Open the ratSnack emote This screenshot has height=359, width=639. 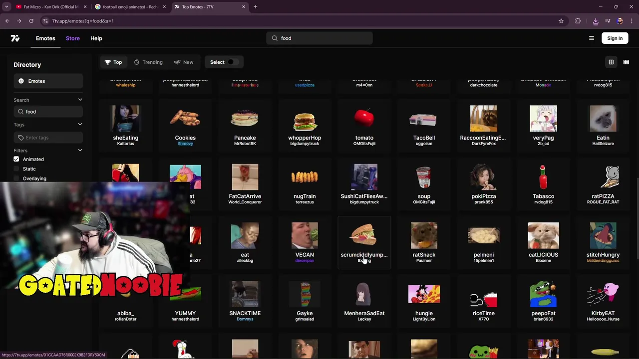point(424,242)
